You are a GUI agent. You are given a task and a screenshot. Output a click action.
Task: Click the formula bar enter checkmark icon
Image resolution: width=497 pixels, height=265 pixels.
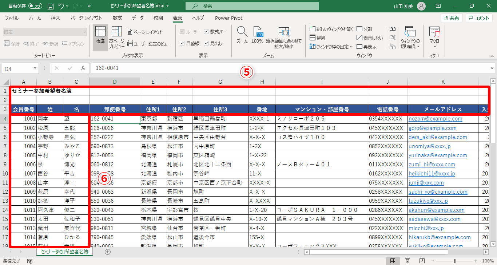(70, 68)
